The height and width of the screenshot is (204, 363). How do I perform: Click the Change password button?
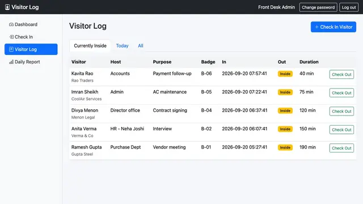click(x=318, y=7)
